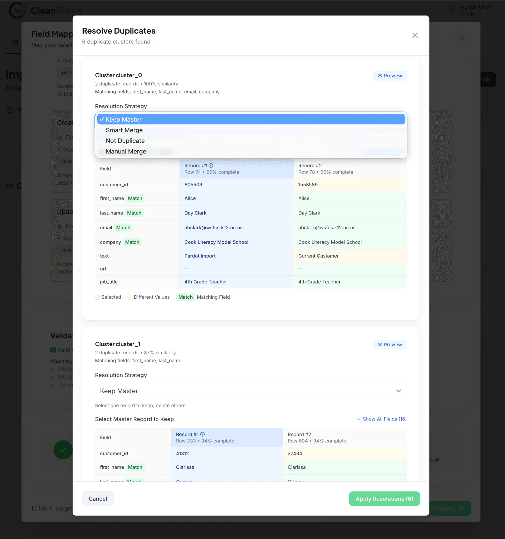Open cluster_1 Resolution Strategy dropdown
Image resolution: width=505 pixels, height=539 pixels.
click(251, 391)
